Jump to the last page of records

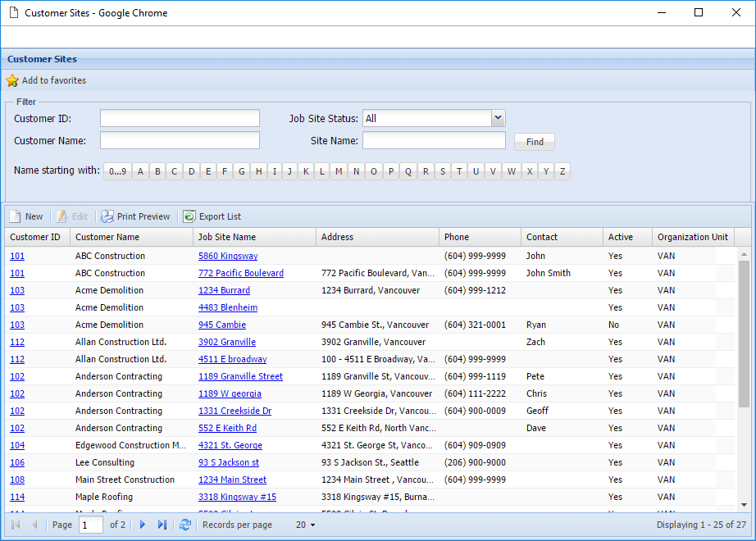[162, 525]
